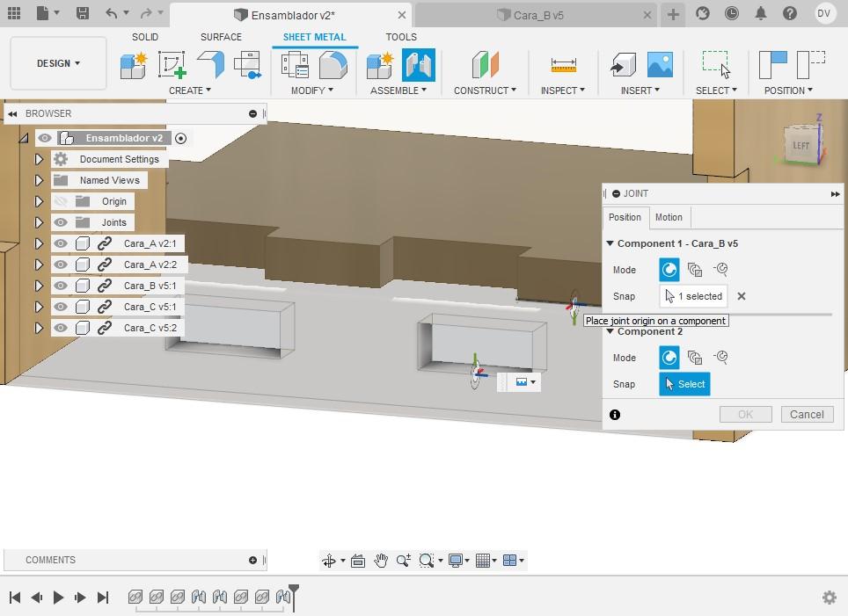Select the SHEET METAL tab
The width and height of the screenshot is (848, 616).
coord(314,37)
